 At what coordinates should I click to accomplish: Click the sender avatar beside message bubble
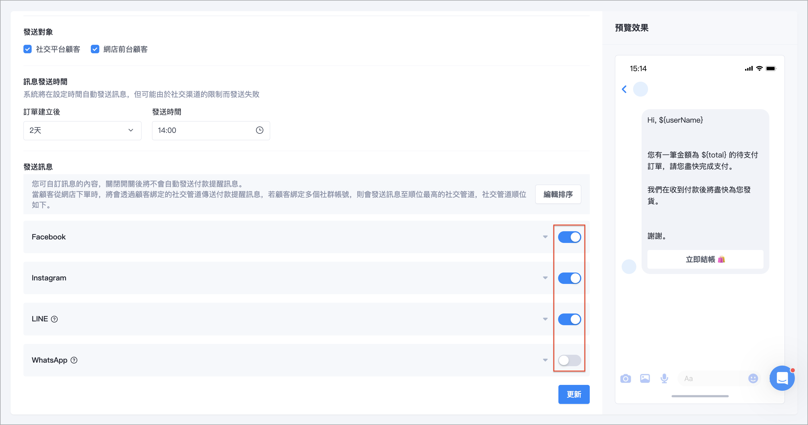coord(629,267)
